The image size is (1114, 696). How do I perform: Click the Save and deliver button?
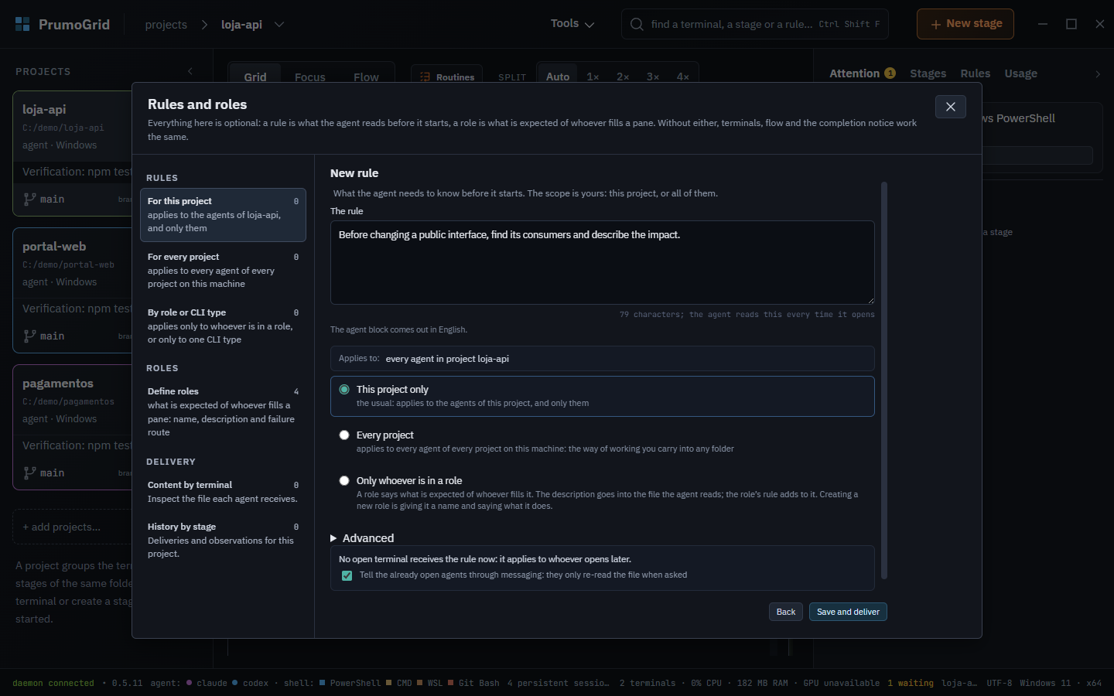pos(848,612)
